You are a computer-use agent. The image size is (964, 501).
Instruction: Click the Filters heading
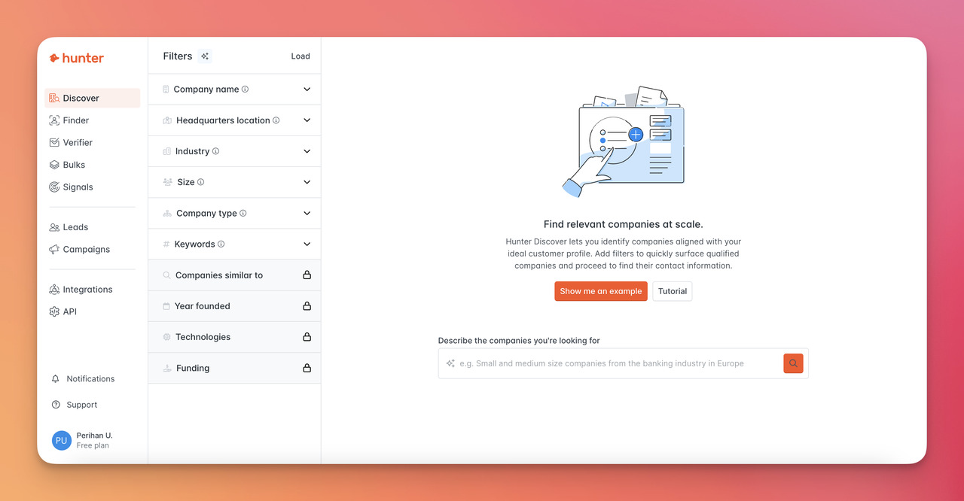pos(178,56)
